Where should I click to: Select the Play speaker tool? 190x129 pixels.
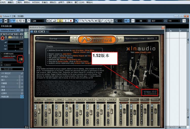pyautogui.click(x=109, y=21)
